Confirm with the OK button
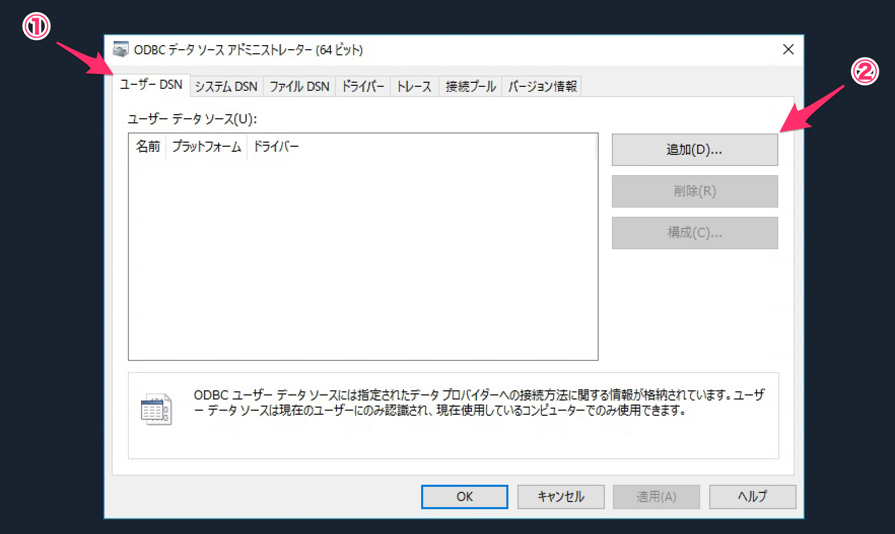This screenshot has height=534, width=895. [x=464, y=496]
